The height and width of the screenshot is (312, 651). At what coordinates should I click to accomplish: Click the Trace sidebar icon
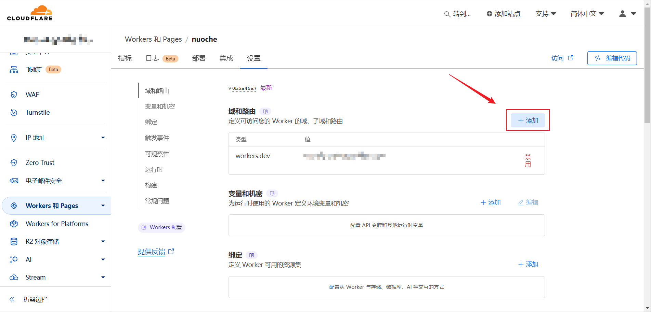click(x=14, y=70)
